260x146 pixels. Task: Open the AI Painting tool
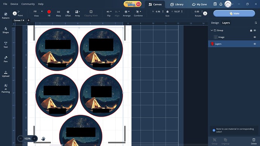(6, 88)
